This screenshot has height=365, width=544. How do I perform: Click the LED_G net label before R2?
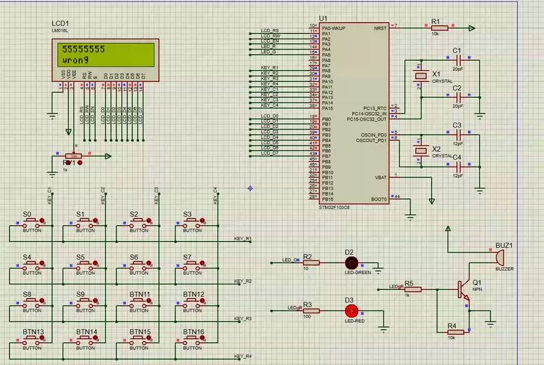coord(290,260)
